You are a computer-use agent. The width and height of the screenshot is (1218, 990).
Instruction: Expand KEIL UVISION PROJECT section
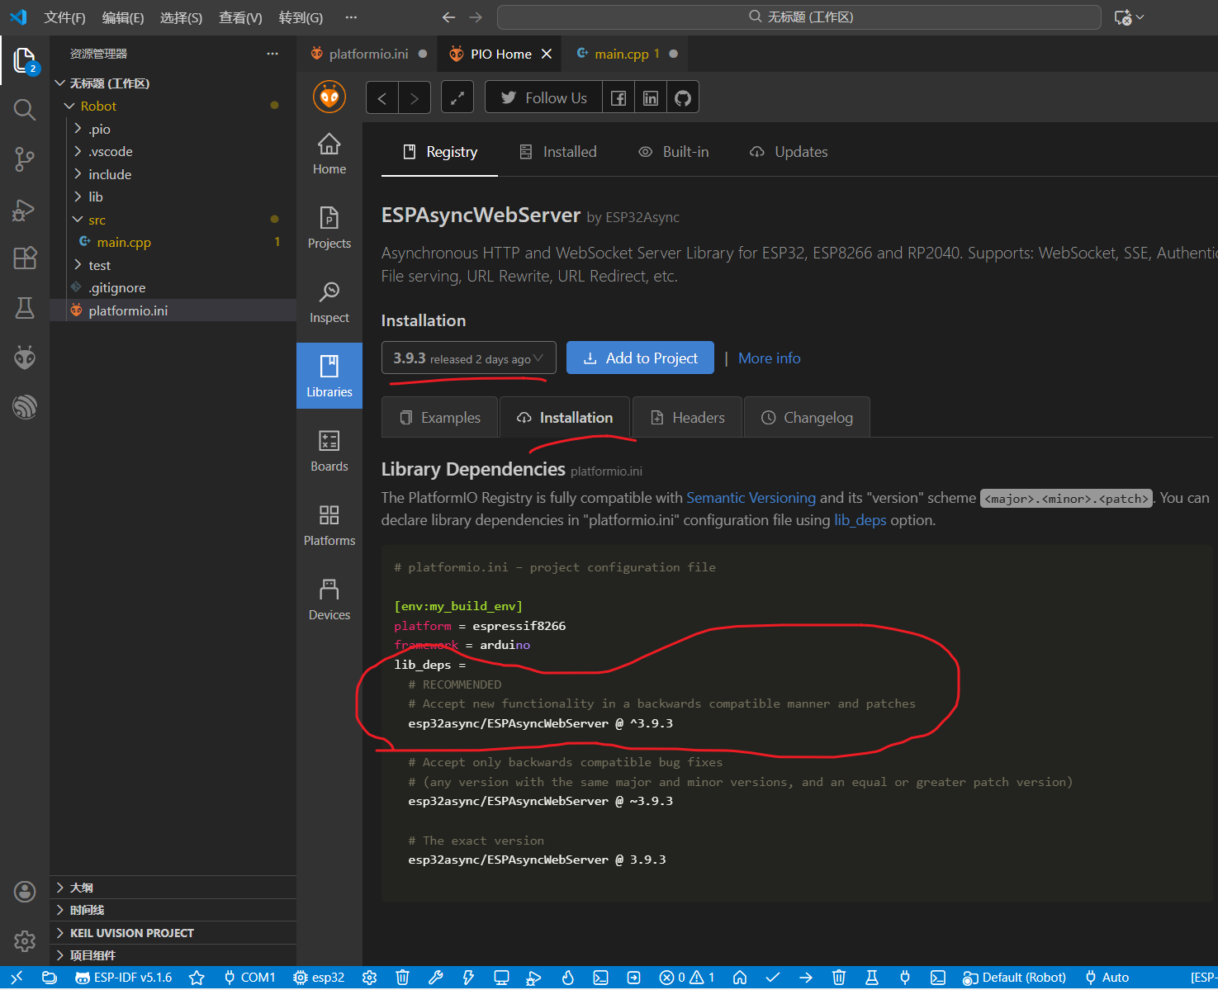173,933
